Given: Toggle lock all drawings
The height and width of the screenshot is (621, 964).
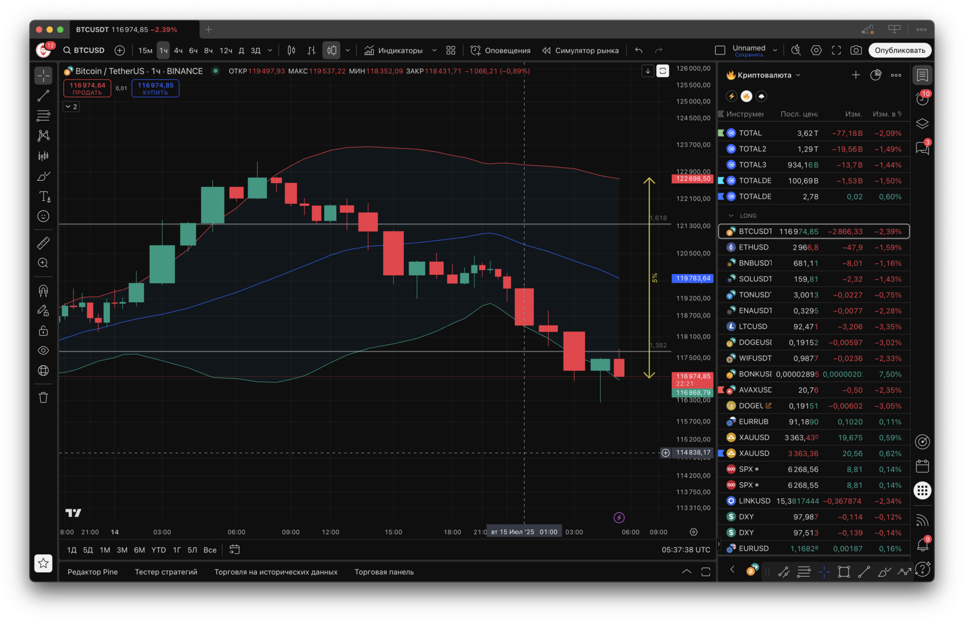Looking at the screenshot, I should click(44, 331).
